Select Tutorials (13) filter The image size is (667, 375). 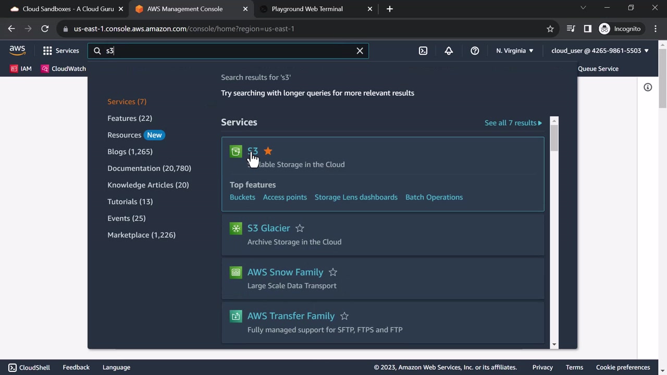pos(130,202)
